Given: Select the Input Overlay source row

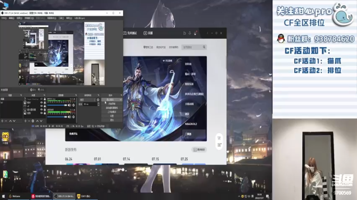Looking at the screenshot, I should coord(35,99).
